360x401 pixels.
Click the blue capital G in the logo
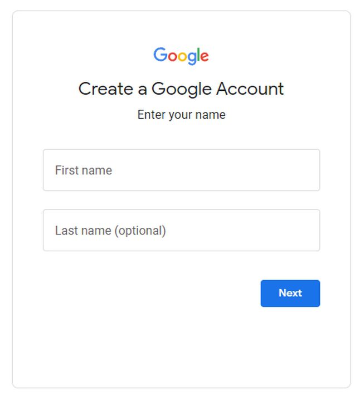point(160,55)
